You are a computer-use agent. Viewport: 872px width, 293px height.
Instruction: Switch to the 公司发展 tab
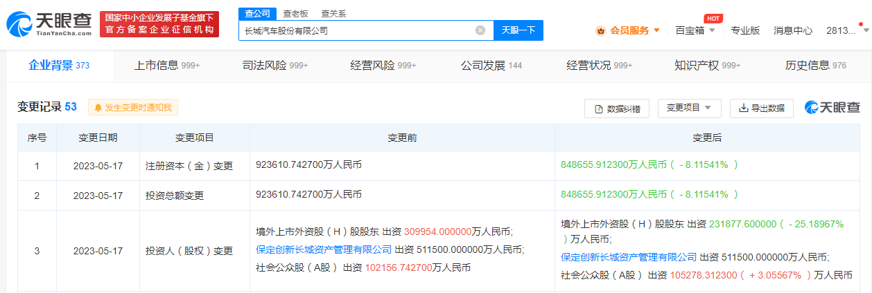pos(491,66)
